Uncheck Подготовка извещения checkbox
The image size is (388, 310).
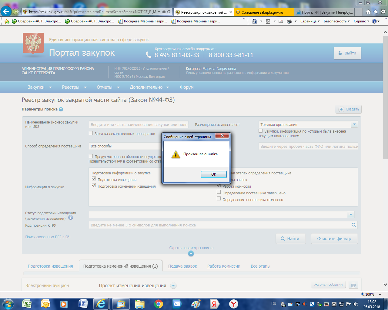[94, 179]
